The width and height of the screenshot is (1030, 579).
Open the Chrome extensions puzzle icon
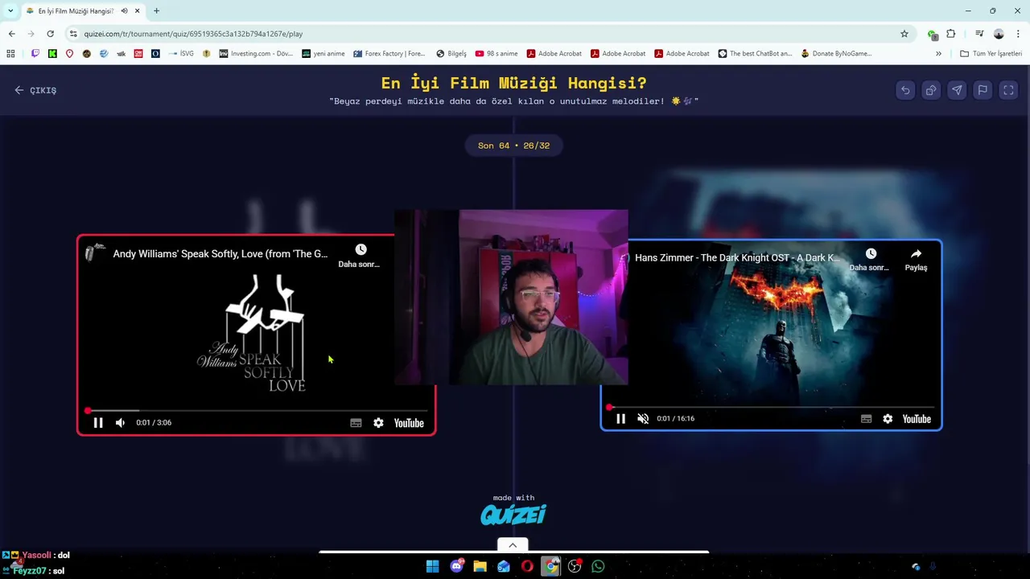[951, 34]
